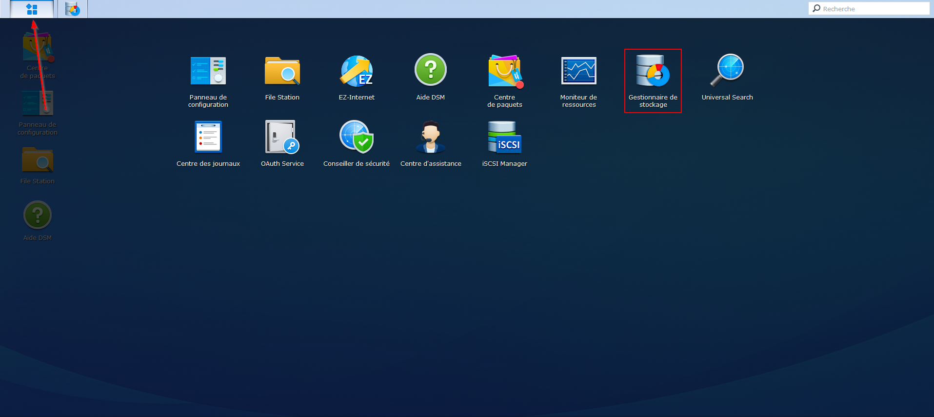Click the search magnifier icon
Viewport: 934px width, 417px height.
pyautogui.click(x=816, y=8)
